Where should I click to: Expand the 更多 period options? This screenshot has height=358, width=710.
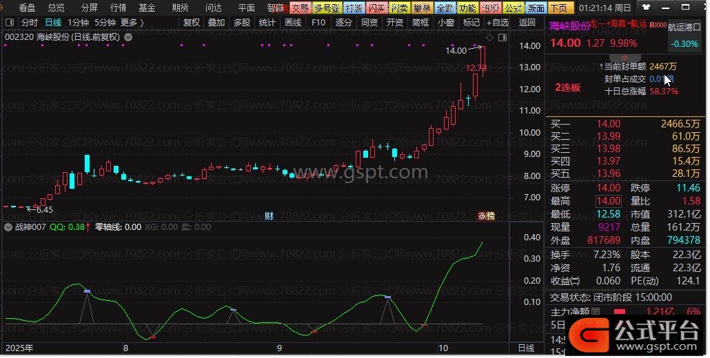tap(132, 23)
